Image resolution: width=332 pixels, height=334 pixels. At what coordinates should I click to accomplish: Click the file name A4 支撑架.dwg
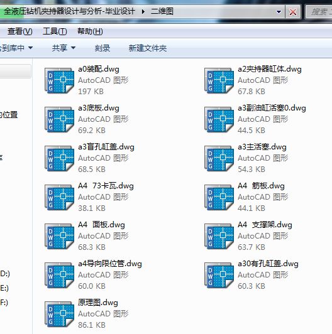point(265,225)
